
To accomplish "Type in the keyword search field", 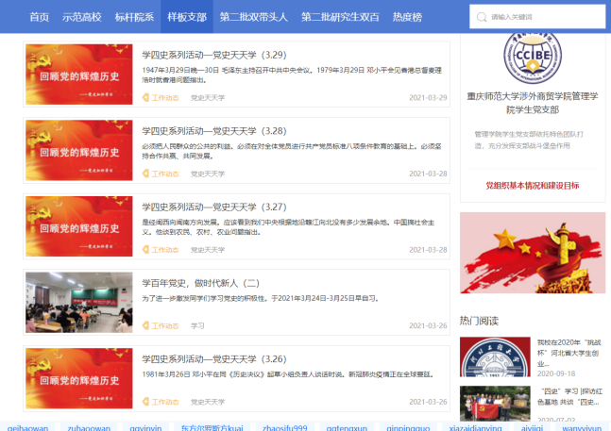I will [541, 17].
